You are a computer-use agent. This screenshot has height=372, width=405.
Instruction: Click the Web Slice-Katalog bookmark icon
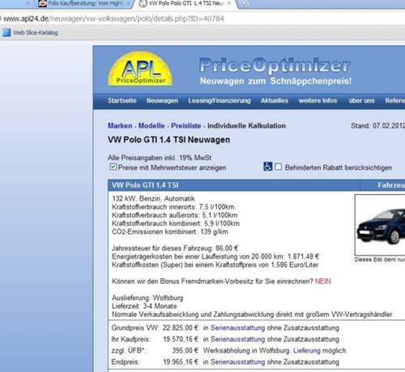click(6, 32)
